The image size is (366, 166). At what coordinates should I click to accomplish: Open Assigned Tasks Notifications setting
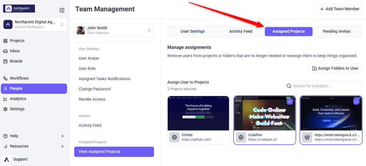pos(104,79)
